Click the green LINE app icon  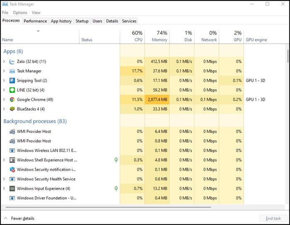pyautogui.click(x=12, y=90)
